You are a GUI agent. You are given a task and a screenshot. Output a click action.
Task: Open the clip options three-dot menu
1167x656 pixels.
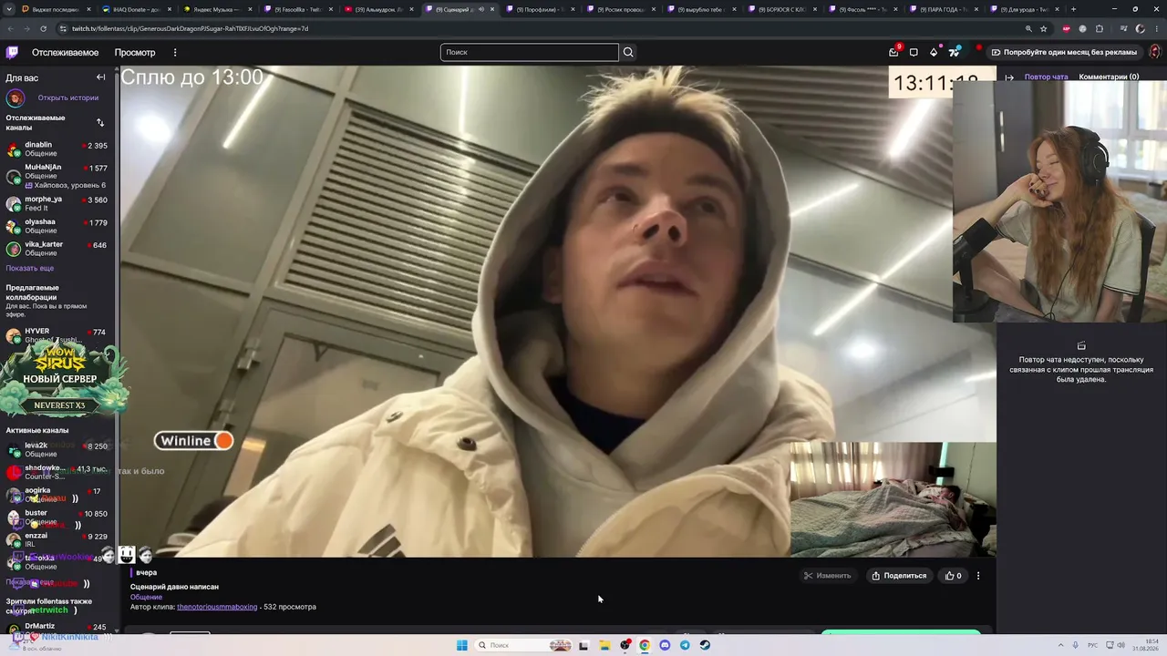[978, 576]
